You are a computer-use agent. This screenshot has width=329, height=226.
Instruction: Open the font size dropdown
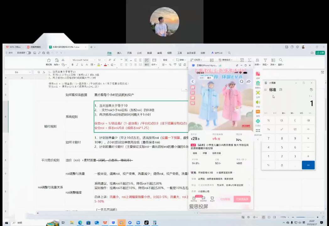click(x=105, y=60)
